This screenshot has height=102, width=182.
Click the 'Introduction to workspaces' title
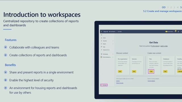click(x=42, y=14)
